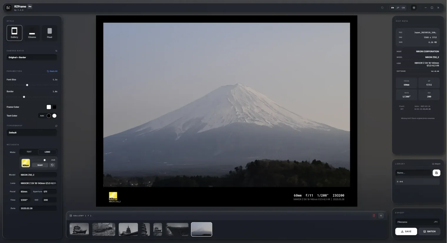The width and height of the screenshot is (447, 243).
Task: Start a Batch export
Action: coord(429,232)
